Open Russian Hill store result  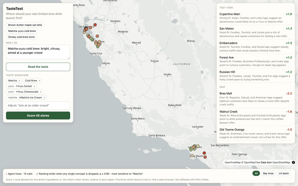coord(255,76)
